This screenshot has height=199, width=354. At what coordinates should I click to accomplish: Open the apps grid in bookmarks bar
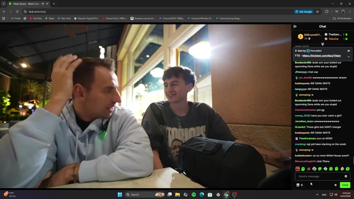[x=4, y=19]
